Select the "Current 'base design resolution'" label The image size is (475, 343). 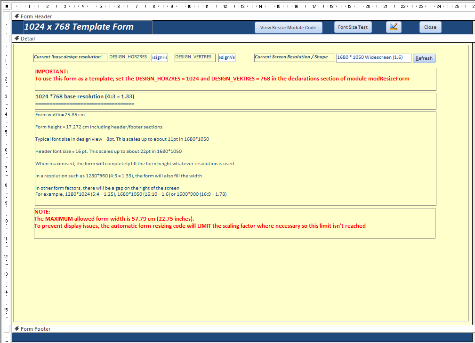[x=70, y=57]
